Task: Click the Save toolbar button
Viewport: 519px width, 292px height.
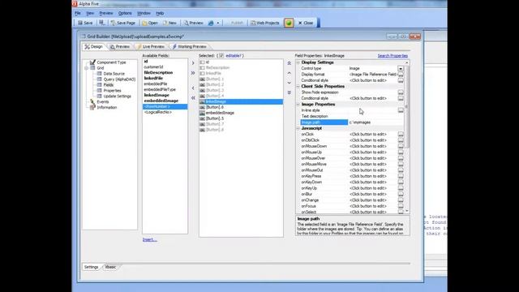Action: (85, 23)
